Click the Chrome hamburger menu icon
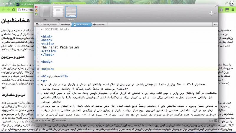This screenshot has height=133, width=236. tap(232, 10)
